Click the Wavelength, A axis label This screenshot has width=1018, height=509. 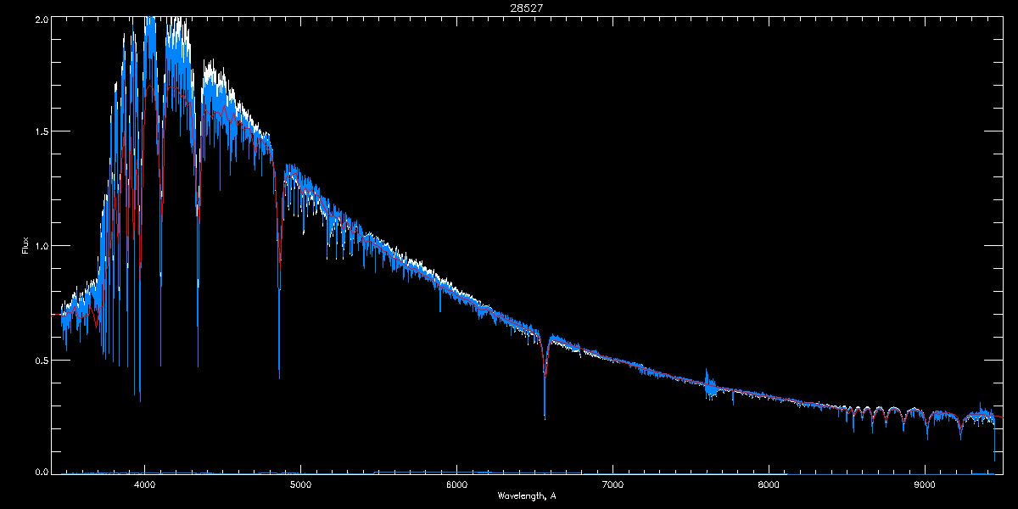(526, 495)
